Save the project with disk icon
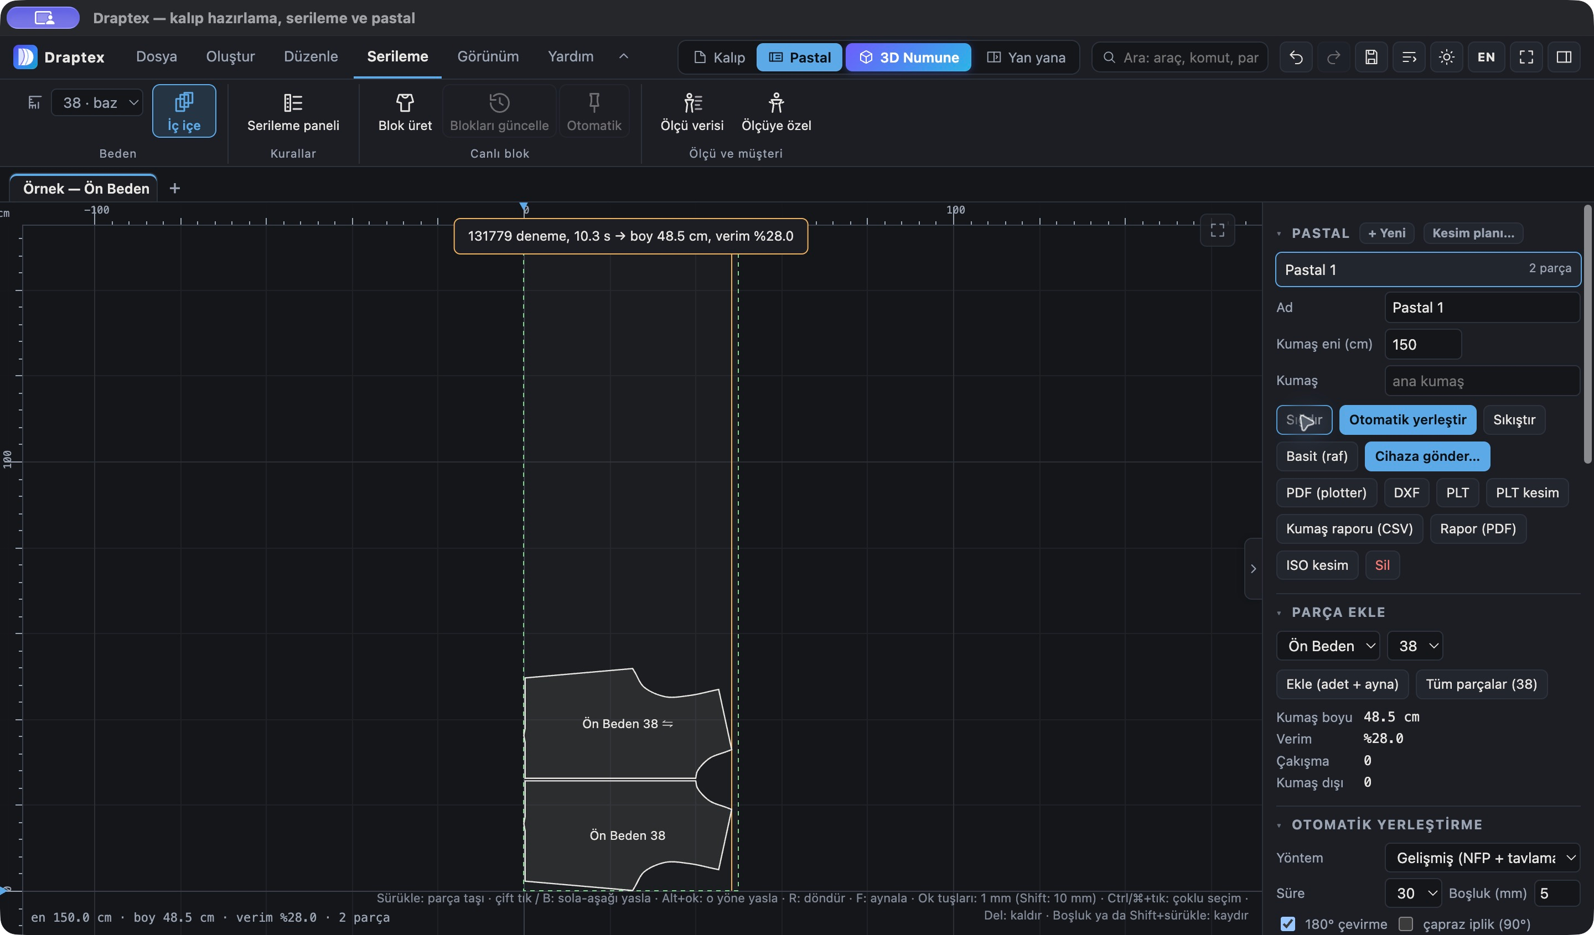The height and width of the screenshot is (935, 1594). [1372, 57]
